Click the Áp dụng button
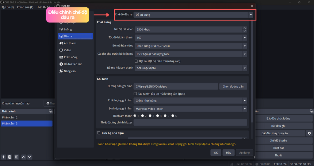Image resolution: width=314 pixels, height=166 pixels. (x=244, y=152)
